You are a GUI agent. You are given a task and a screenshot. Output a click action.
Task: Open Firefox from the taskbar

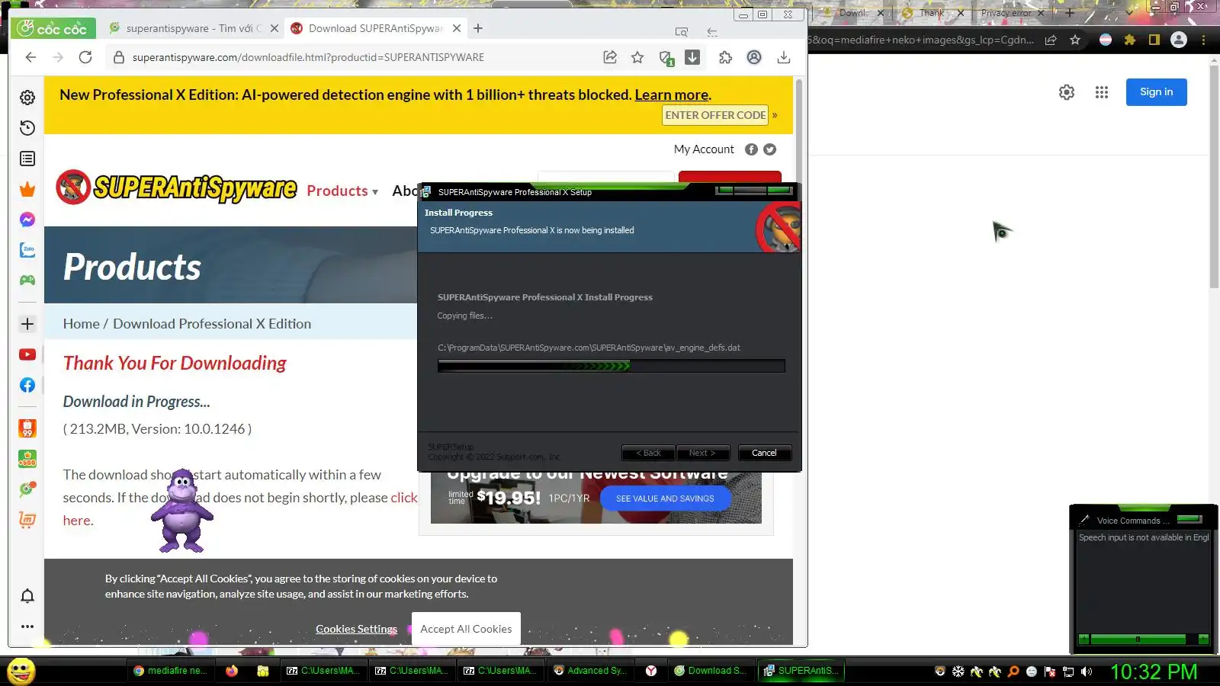232,671
